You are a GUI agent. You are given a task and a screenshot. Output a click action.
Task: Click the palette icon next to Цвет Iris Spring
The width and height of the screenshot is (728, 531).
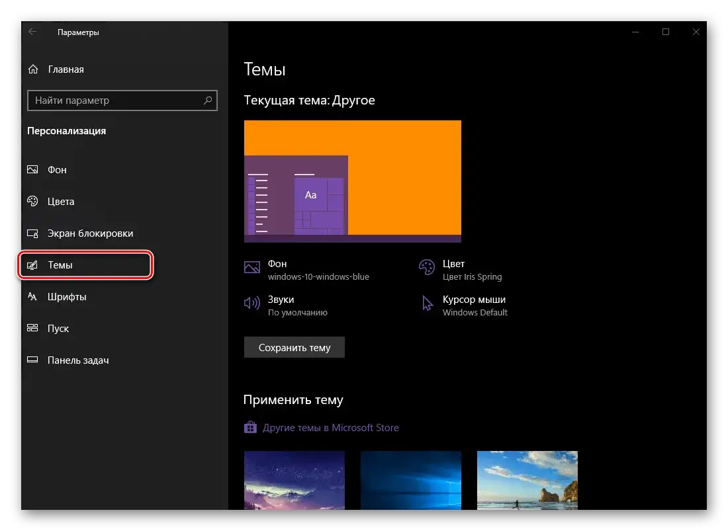pyautogui.click(x=426, y=267)
